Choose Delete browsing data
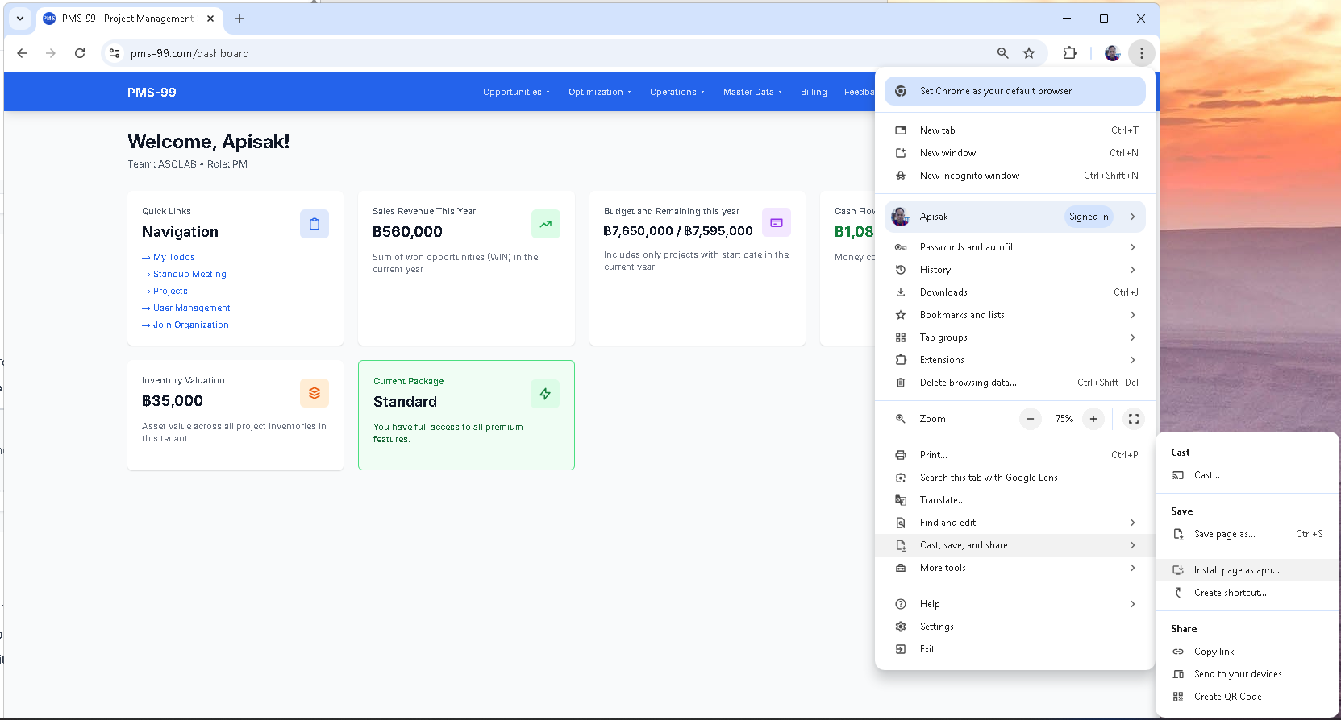 tap(1015, 383)
